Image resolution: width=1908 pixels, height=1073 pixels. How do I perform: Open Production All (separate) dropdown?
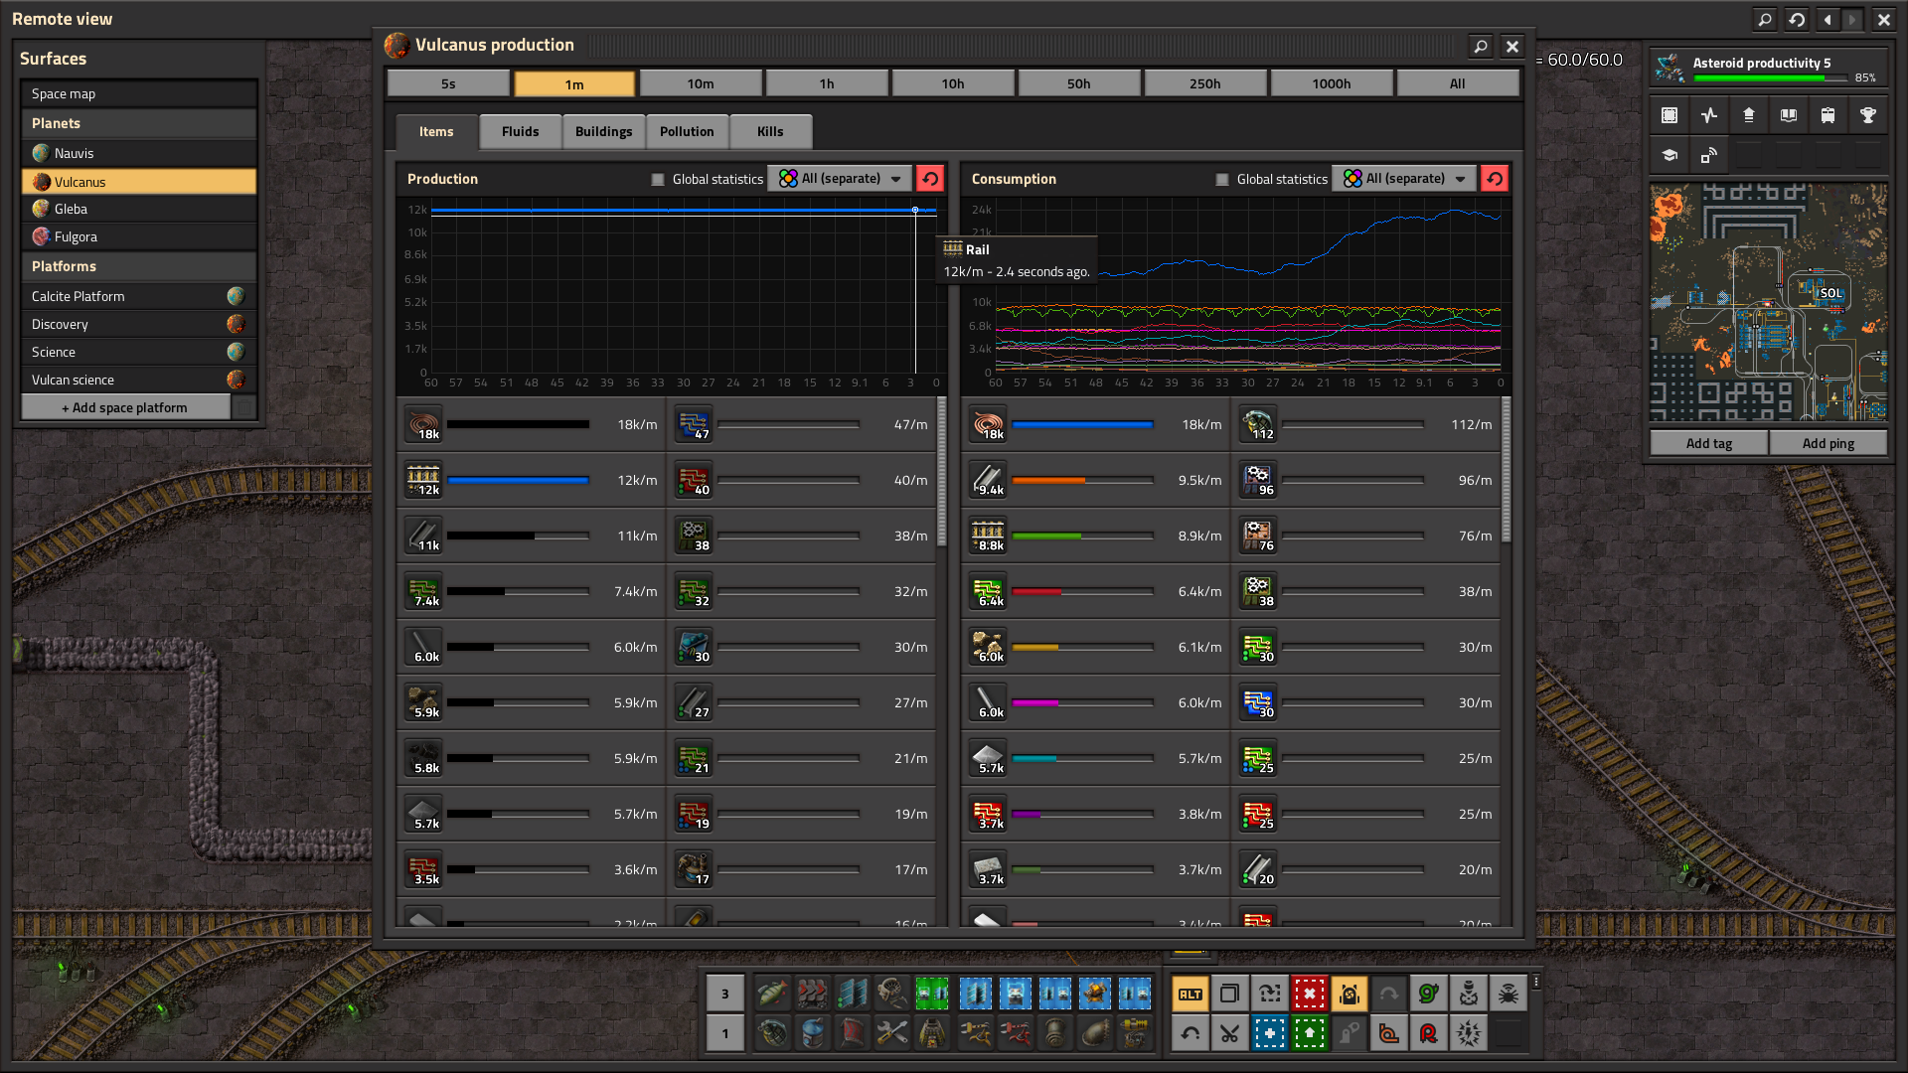(x=841, y=179)
